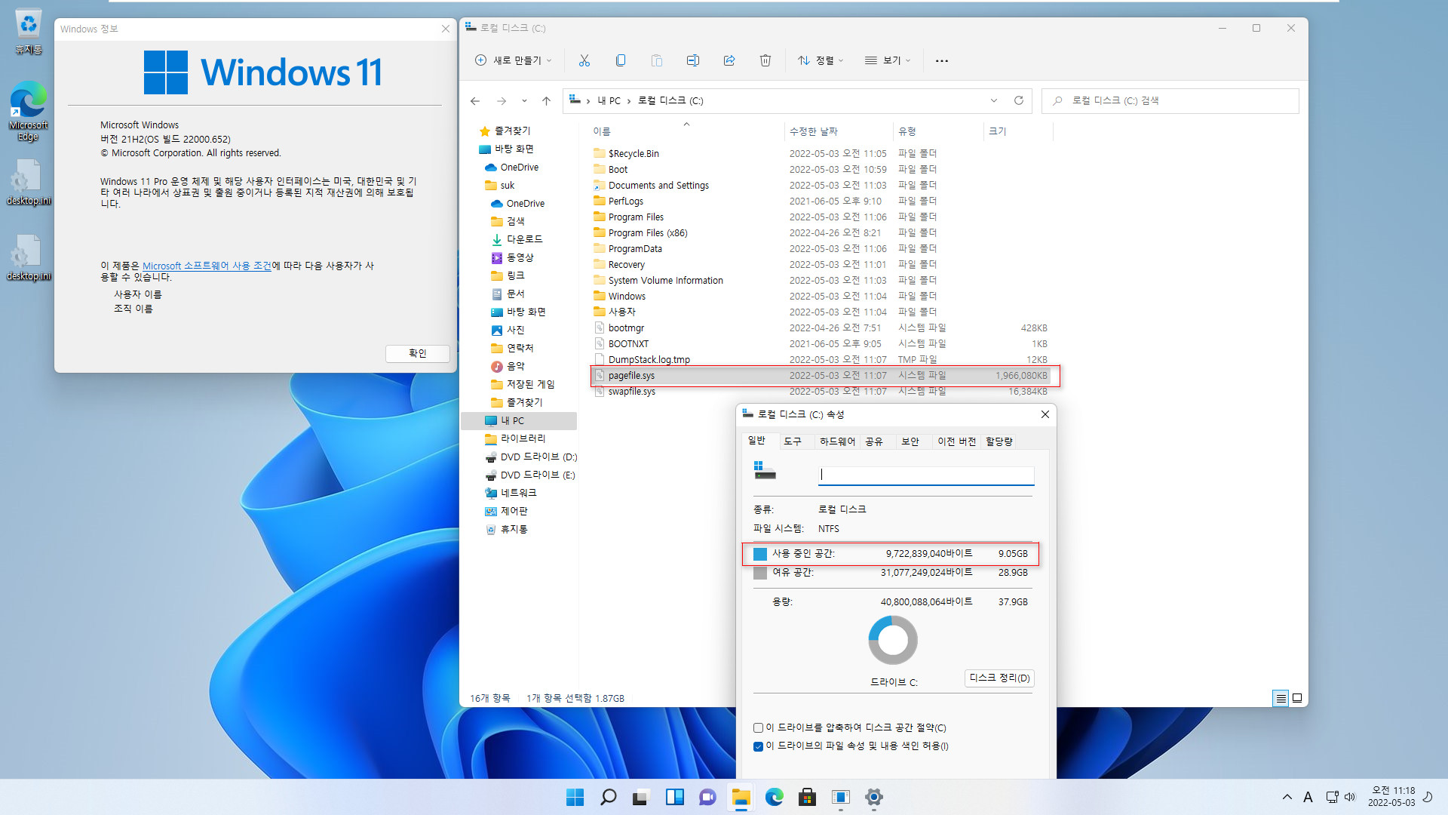Go back with the Explorer back arrow
Image resolution: width=1448 pixels, height=815 pixels.
point(474,100)
